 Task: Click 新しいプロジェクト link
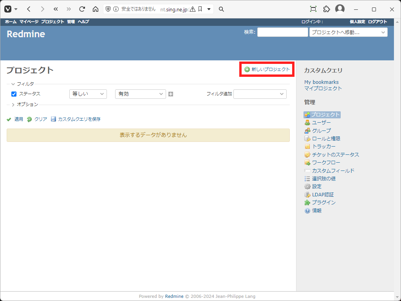(x=267, y=69)
